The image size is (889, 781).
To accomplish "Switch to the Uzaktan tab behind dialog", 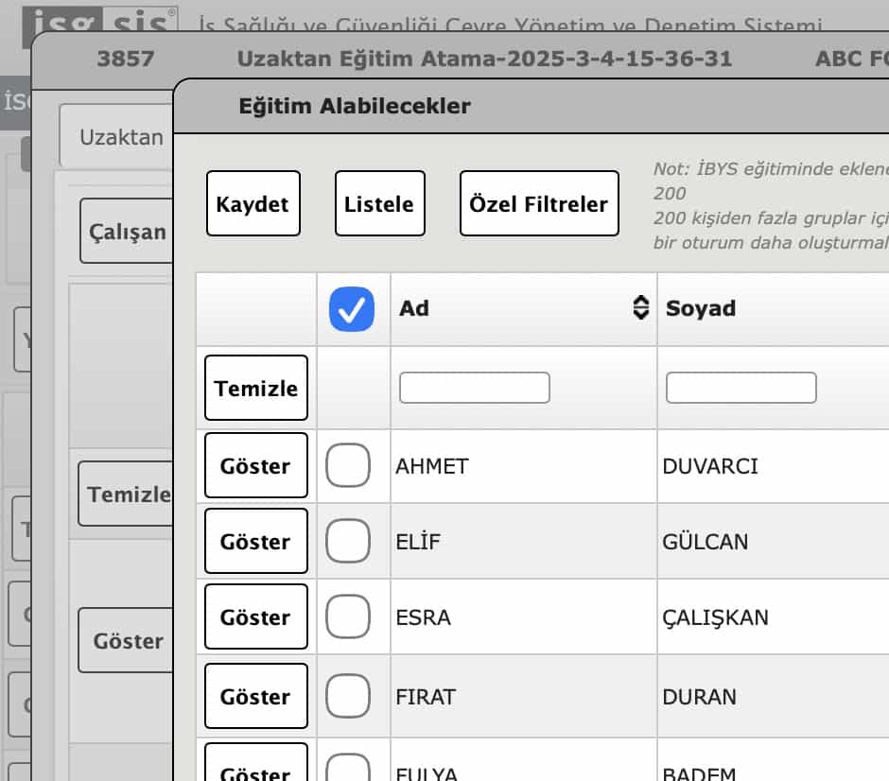I will coord(120,137).
